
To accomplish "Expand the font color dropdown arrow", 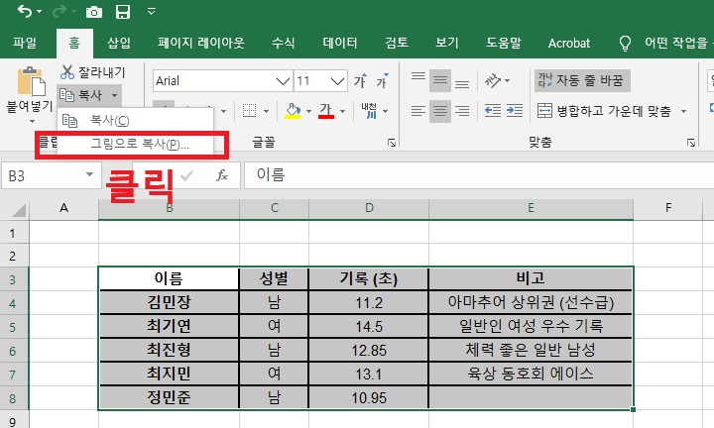I will coord(342,111).
